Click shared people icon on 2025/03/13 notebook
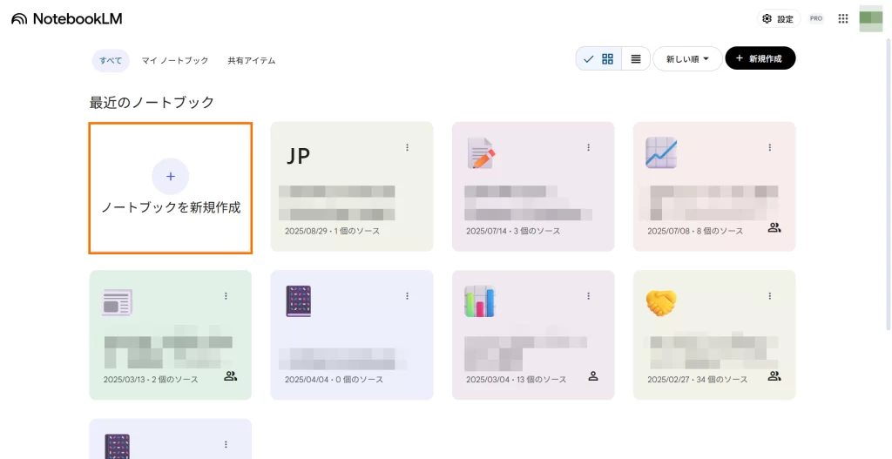 [x=230, y=376]
